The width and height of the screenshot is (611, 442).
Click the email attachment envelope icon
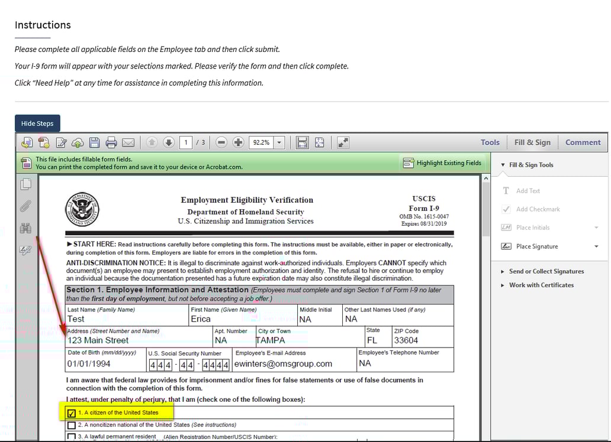(x=127, y=142)
